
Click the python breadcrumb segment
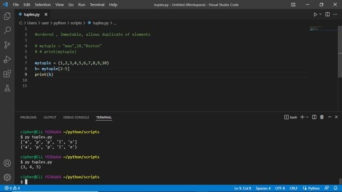(59, 23)
